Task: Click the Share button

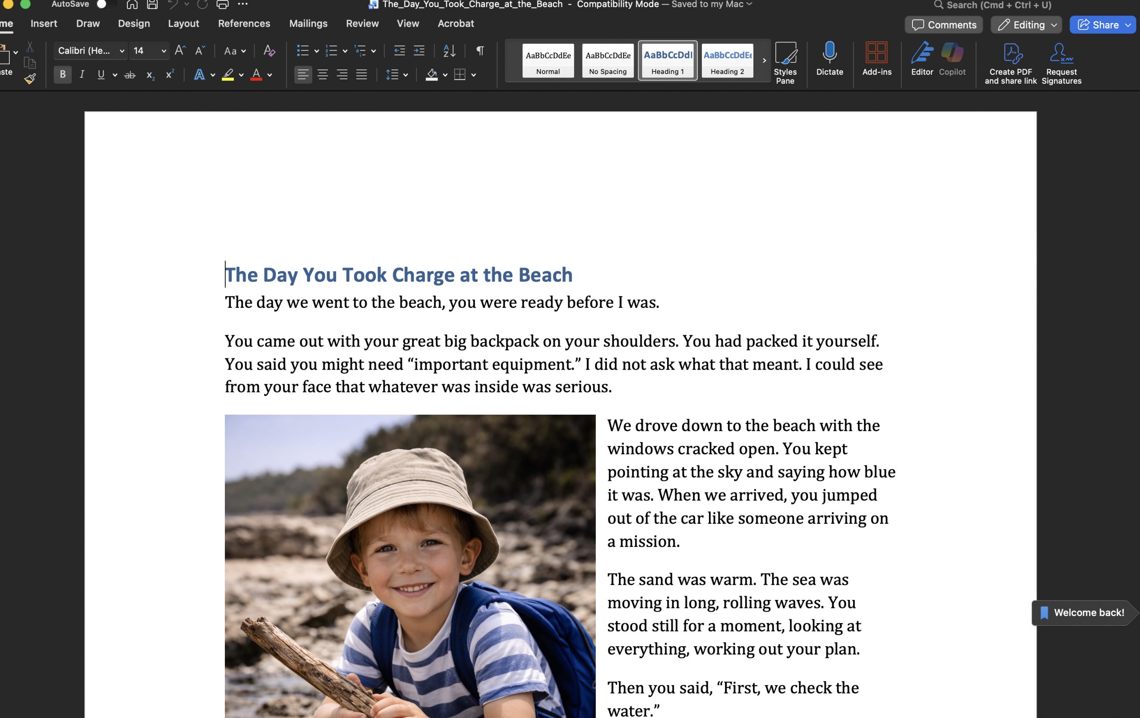Action: click(x=1098, y=24)
